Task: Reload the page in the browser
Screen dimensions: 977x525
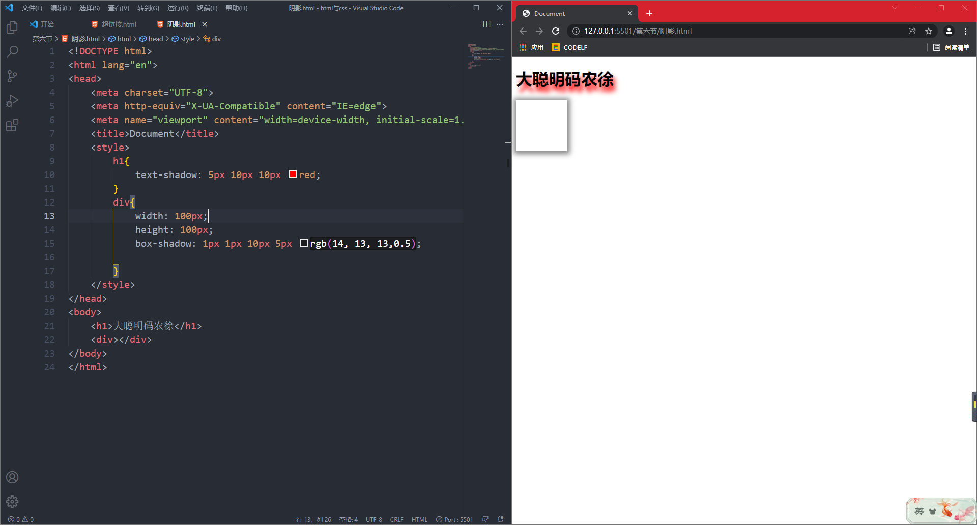Action: tap(555, 31)
